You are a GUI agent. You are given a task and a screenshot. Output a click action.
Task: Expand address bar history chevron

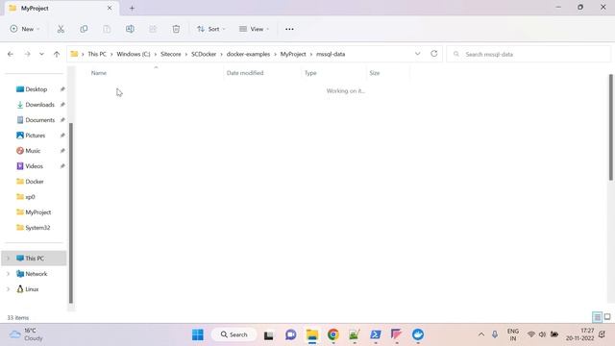point(417,54)
